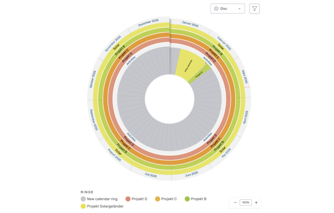Click the Projekt Solargeländer yellow legend dot

83,206
